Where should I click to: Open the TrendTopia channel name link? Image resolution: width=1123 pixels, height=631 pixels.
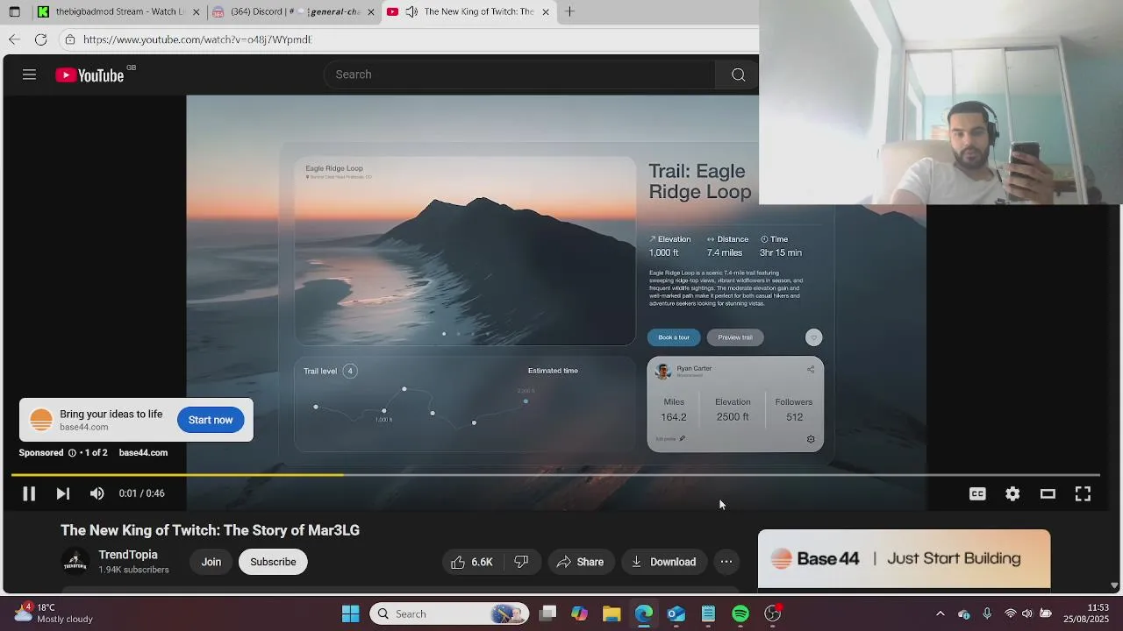tap(128, 555)
